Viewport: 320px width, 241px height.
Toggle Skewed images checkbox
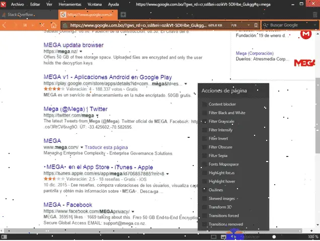[204, 199]
